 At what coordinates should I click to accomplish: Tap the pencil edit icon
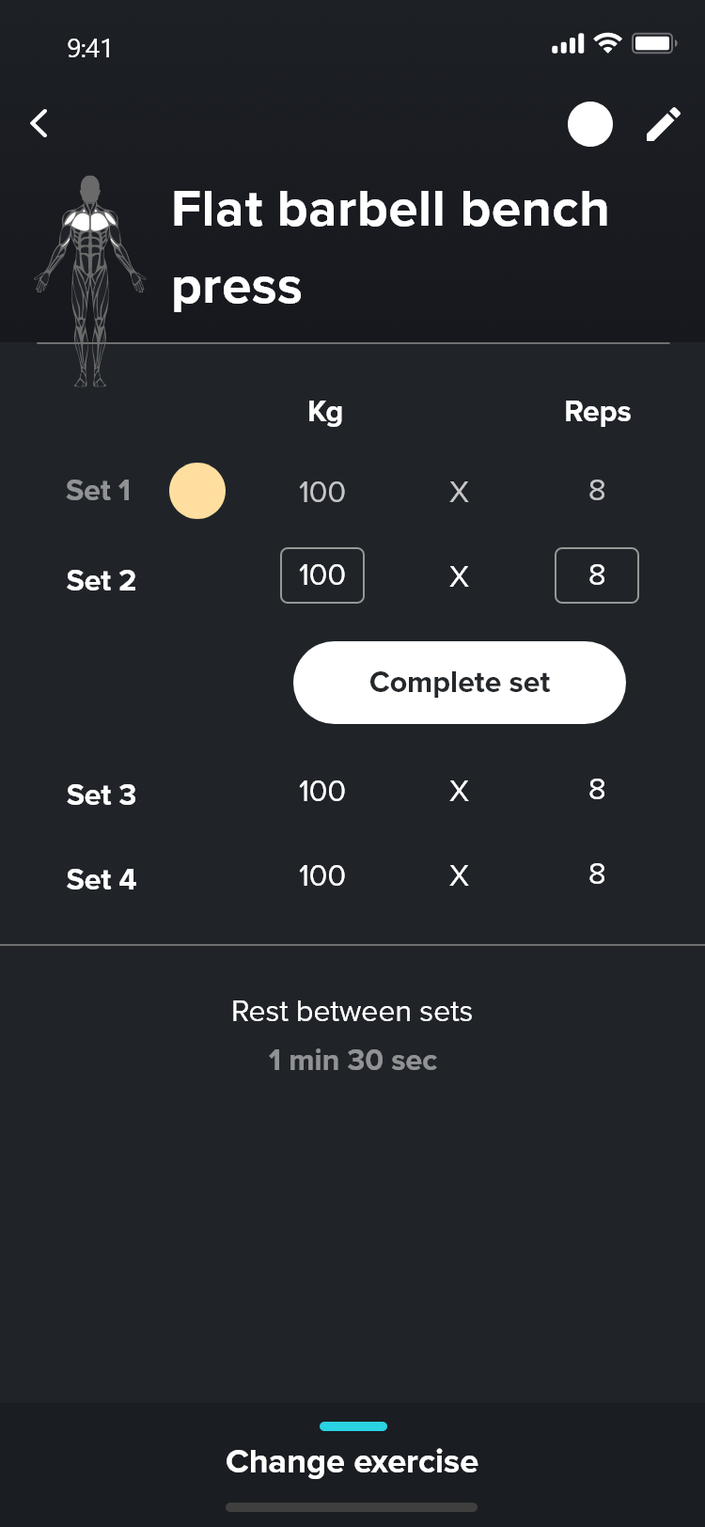pyautogui.click(x=663, y=124)
